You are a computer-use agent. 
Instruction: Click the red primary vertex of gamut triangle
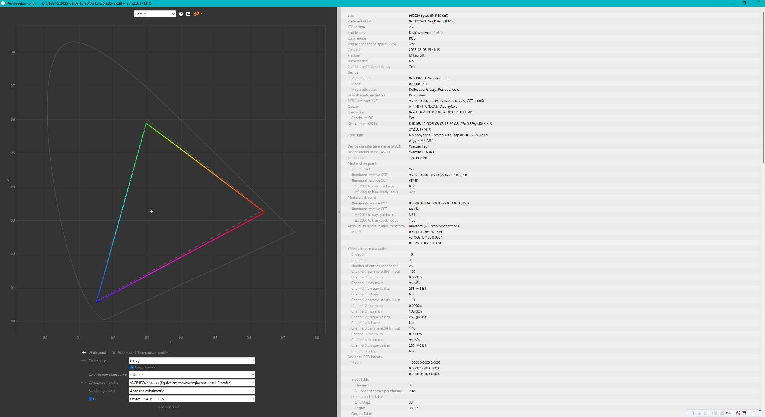(x=264, y=212)
